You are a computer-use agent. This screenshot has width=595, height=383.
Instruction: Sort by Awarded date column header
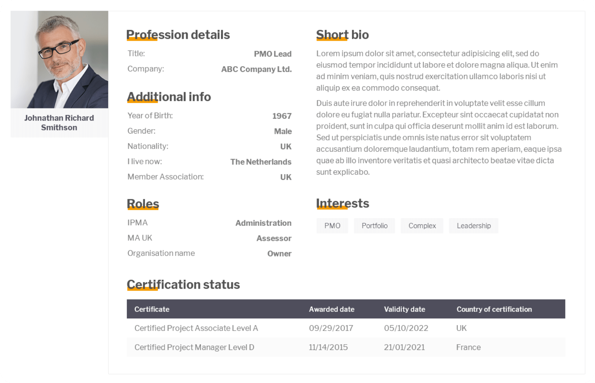point(332,309)
